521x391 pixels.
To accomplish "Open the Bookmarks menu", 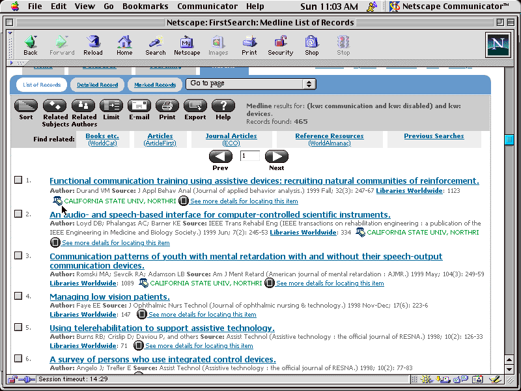I will 145,6.
